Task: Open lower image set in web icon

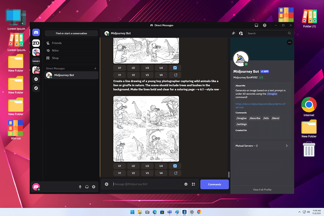Action: [x=175, y=173]
